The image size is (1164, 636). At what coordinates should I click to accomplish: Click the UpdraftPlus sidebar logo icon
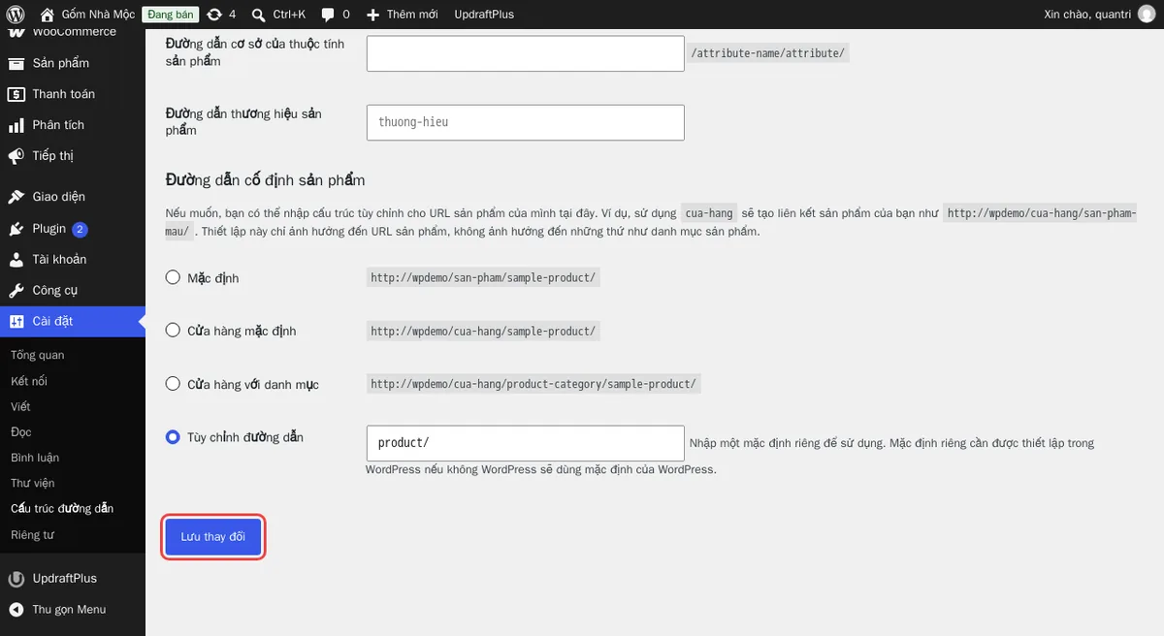pos(16,579)
